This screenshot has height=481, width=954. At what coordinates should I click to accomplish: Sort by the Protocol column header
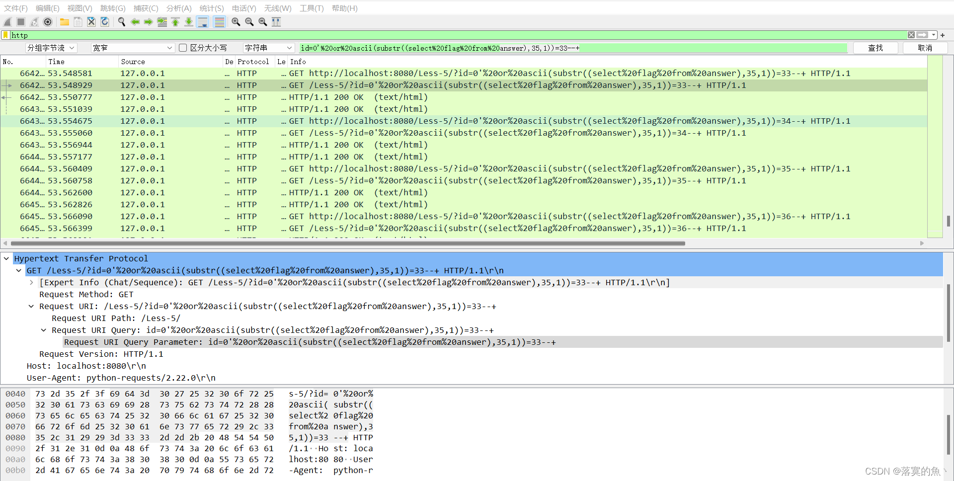point(255,62)
